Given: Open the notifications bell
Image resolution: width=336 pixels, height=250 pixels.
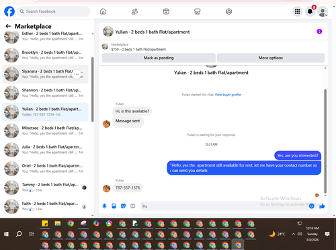Looking at the screenshot, I should point(310,11).
